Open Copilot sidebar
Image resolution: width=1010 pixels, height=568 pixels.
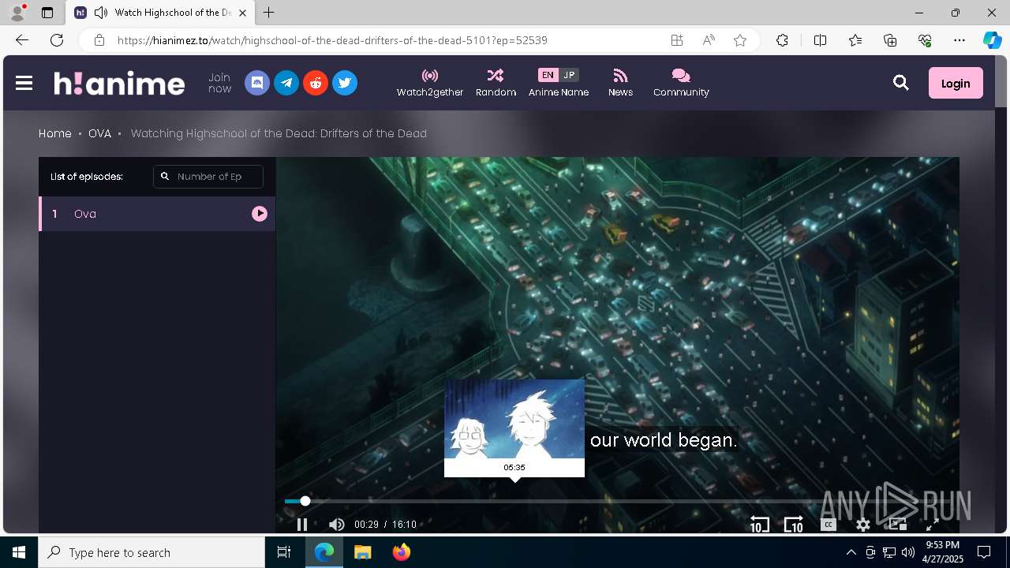click(x=993, y=40)
